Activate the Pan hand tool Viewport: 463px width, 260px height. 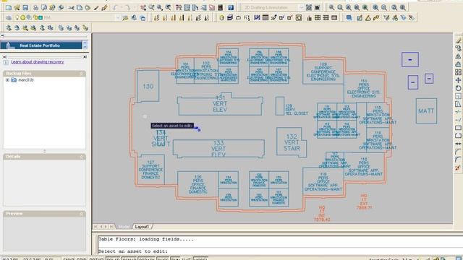pyautogui.click(x=143, y=7)
